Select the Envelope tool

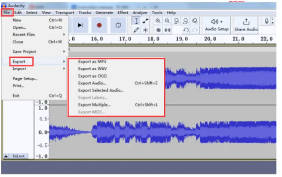point(145,21)
